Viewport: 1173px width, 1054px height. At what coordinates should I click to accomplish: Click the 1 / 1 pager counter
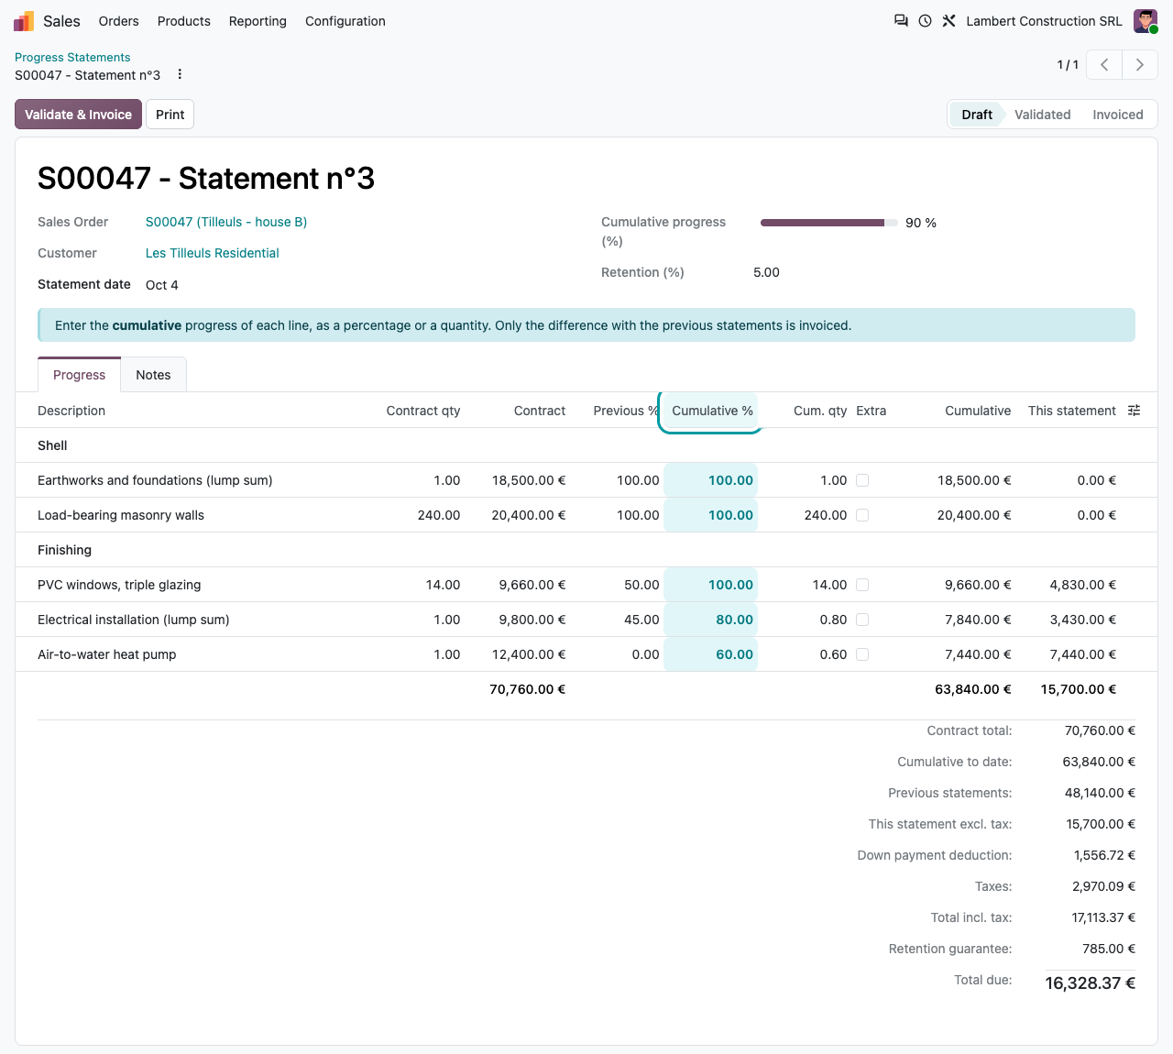point(1068,65)
